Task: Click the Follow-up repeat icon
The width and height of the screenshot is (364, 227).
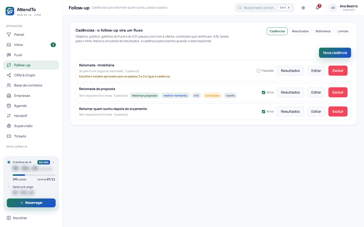Action: (x=9, y=65)
